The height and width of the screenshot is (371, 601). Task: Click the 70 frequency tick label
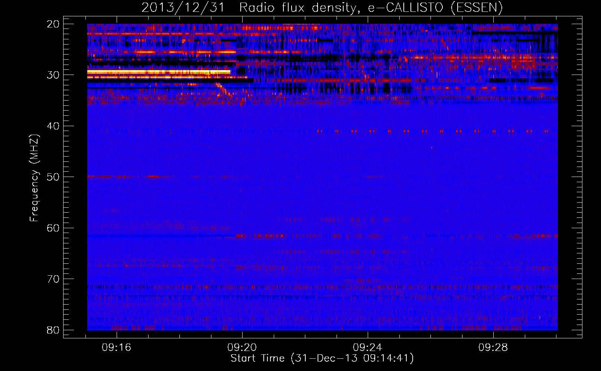(x=53, y=279)
